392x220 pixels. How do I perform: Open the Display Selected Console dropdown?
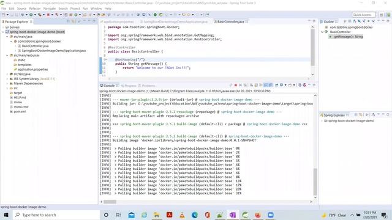point(285,86)
